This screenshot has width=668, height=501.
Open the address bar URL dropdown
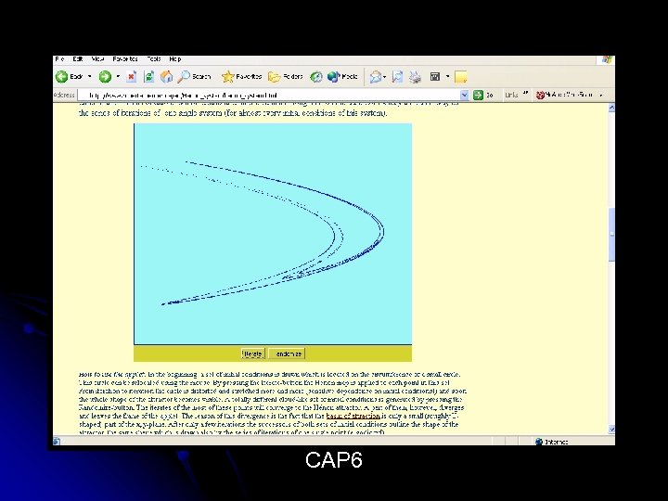pyautogui.click(x=465, y=95)
